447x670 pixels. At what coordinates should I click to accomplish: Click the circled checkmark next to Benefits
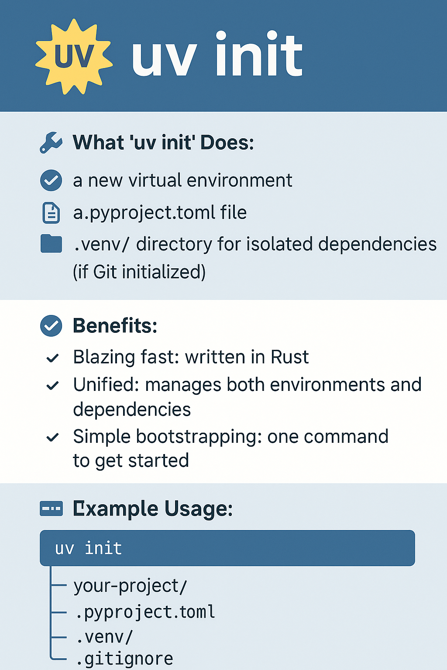tap(51, 326)
